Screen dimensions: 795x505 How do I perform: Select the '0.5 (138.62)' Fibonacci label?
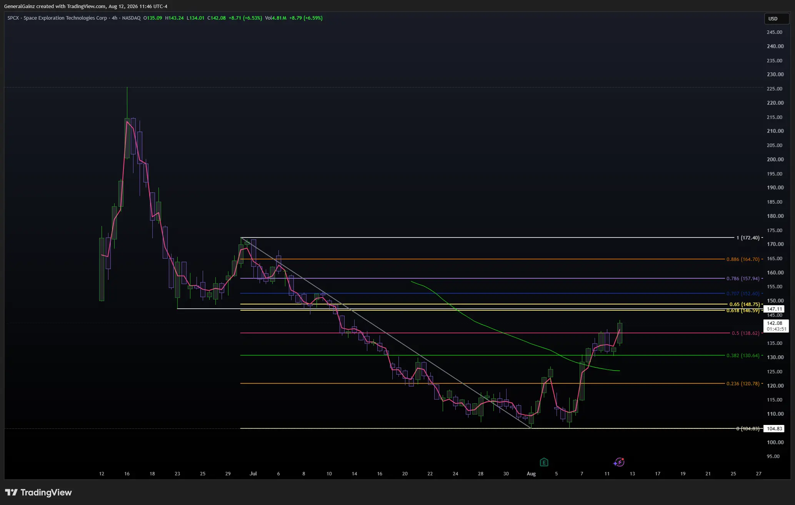(745, 333)
